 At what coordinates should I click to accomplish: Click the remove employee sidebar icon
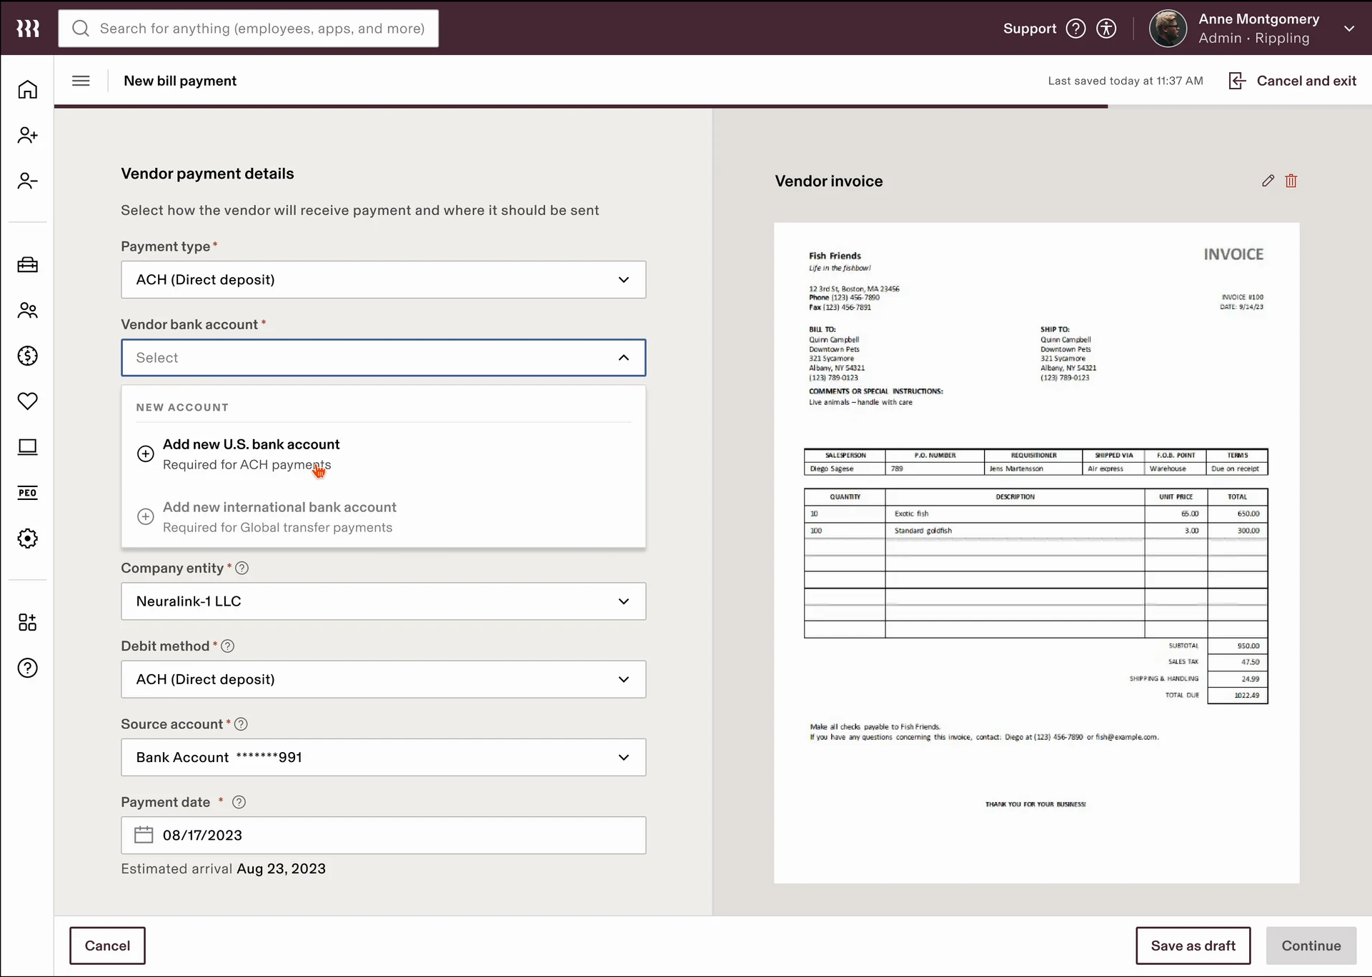(28, 181)
